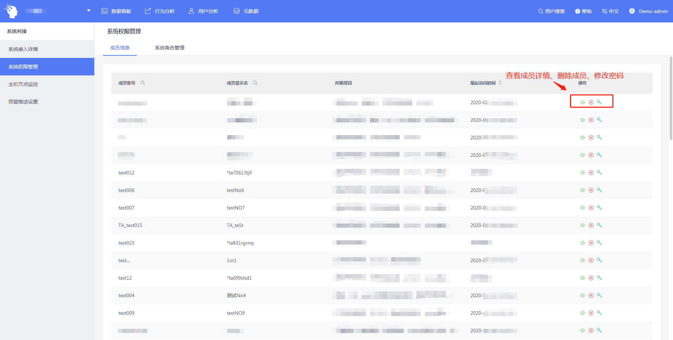Delete member in test007 row

click(x=591, y=208)
